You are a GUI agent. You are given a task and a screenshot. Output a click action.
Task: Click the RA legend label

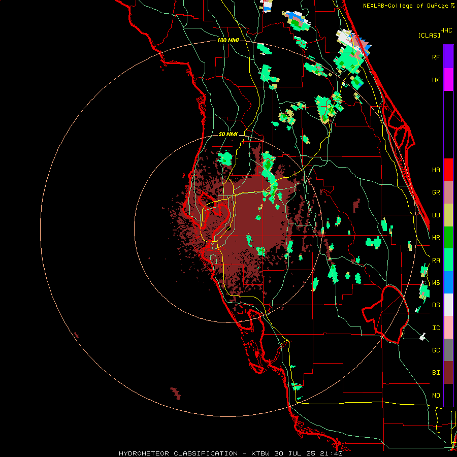[x=436, y=260]
